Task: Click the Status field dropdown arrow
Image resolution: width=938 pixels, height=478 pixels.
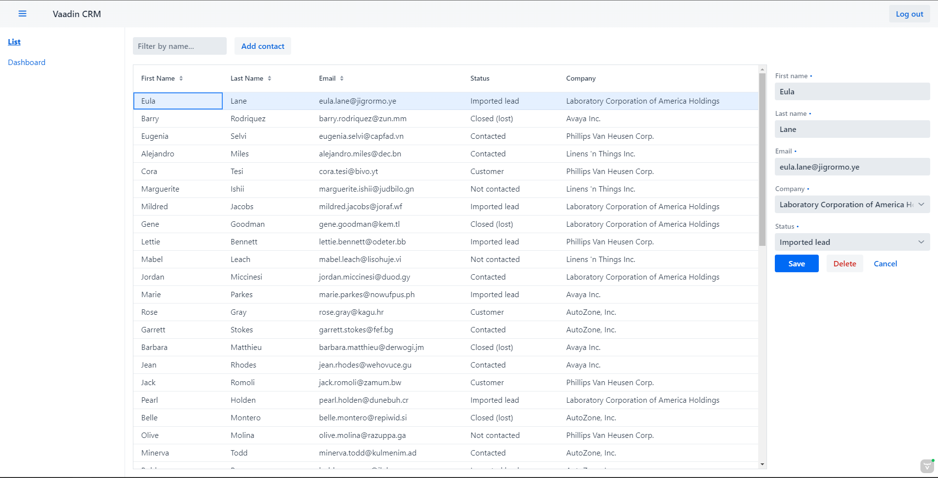Action: (x=921, y=242)
